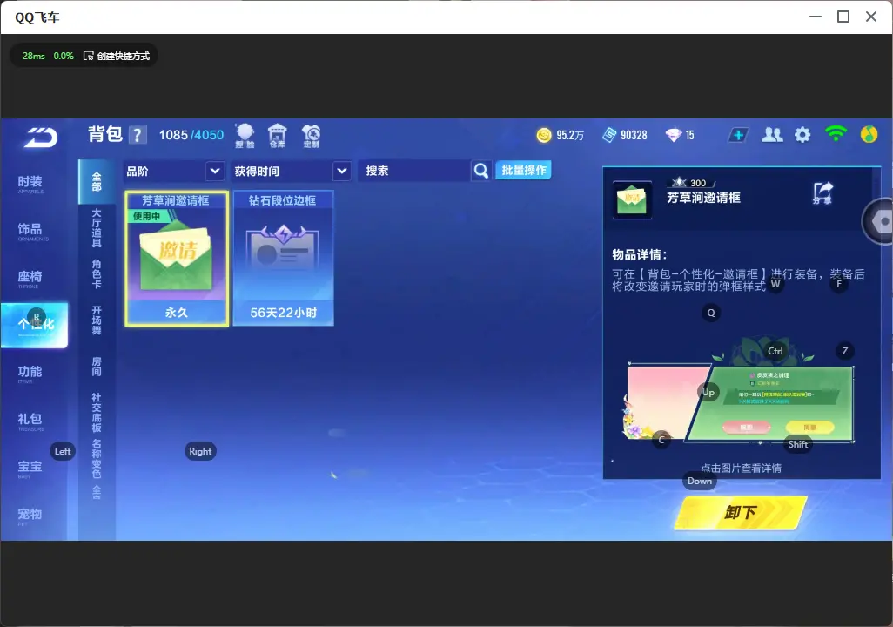Click the 搜索 search input field

[x=414, y=171]
